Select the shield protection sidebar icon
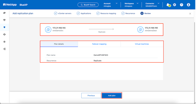The height and width of the screenshot is (104, 196). pos(4,27)
